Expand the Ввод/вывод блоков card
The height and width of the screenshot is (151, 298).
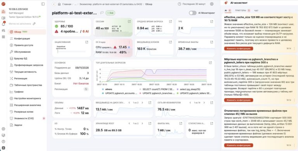pos(170,42)
